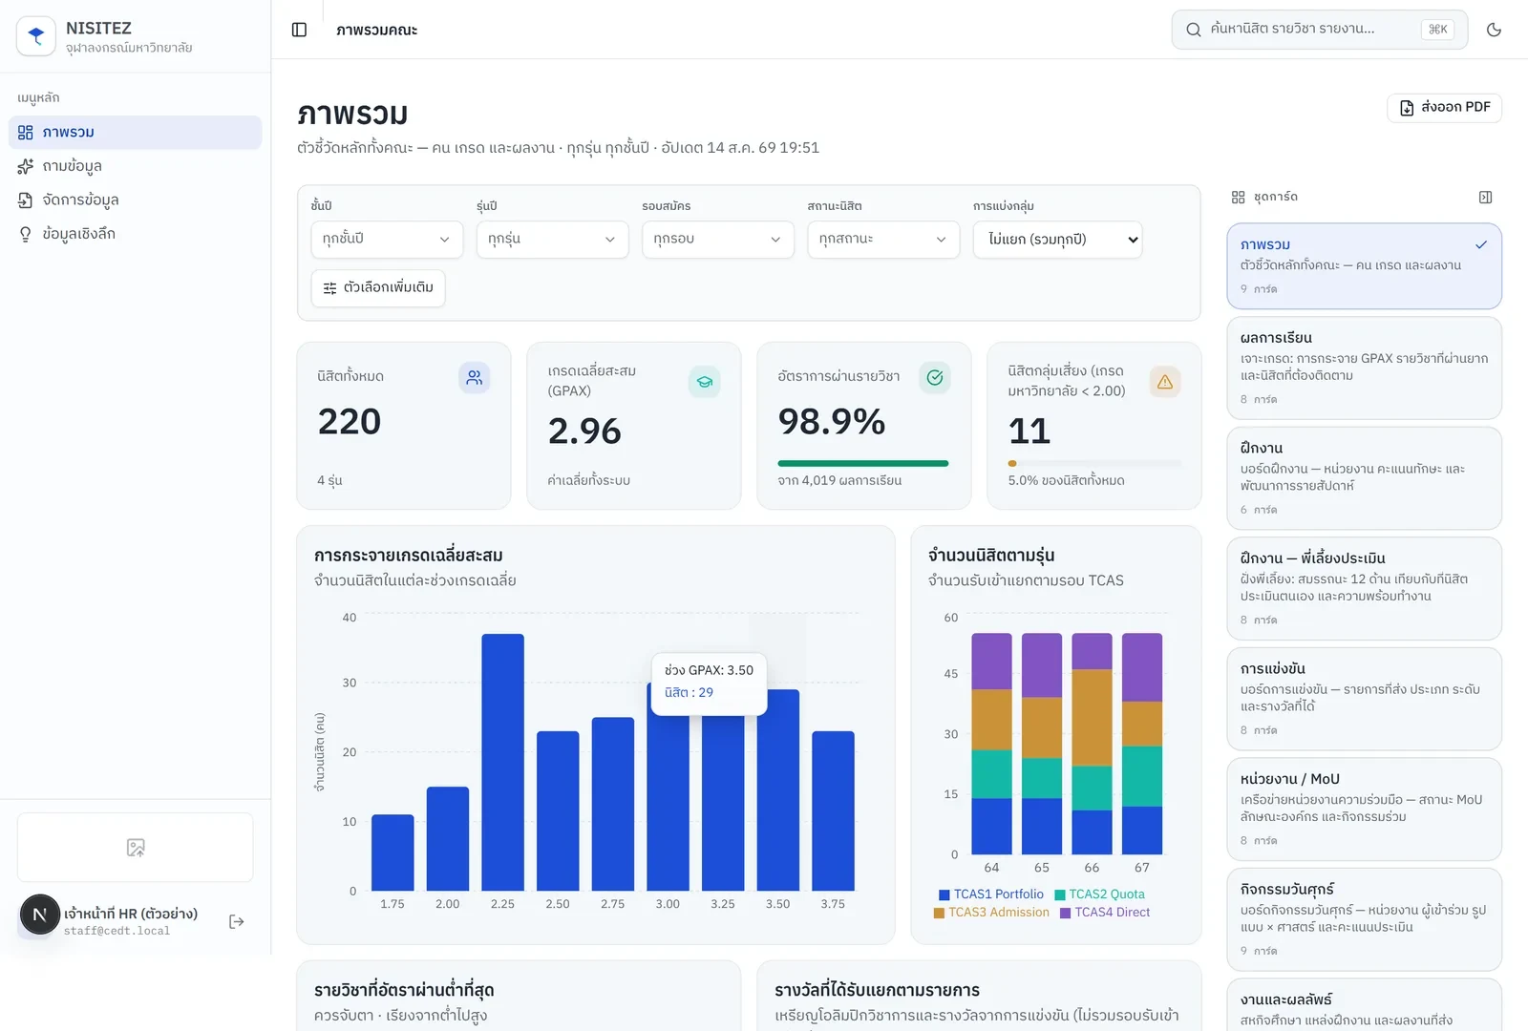This screenshot has height=1031, width=1528.
Task: Click the NISITEZ logo icon
Action: pos(36,36)
